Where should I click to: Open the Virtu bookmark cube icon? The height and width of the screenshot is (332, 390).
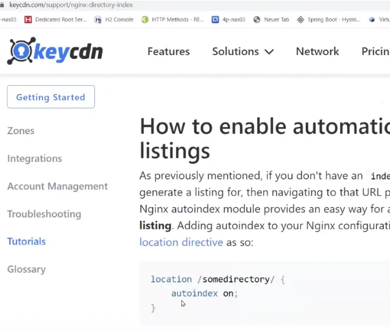pyautogui.click(x=372, y=20)
